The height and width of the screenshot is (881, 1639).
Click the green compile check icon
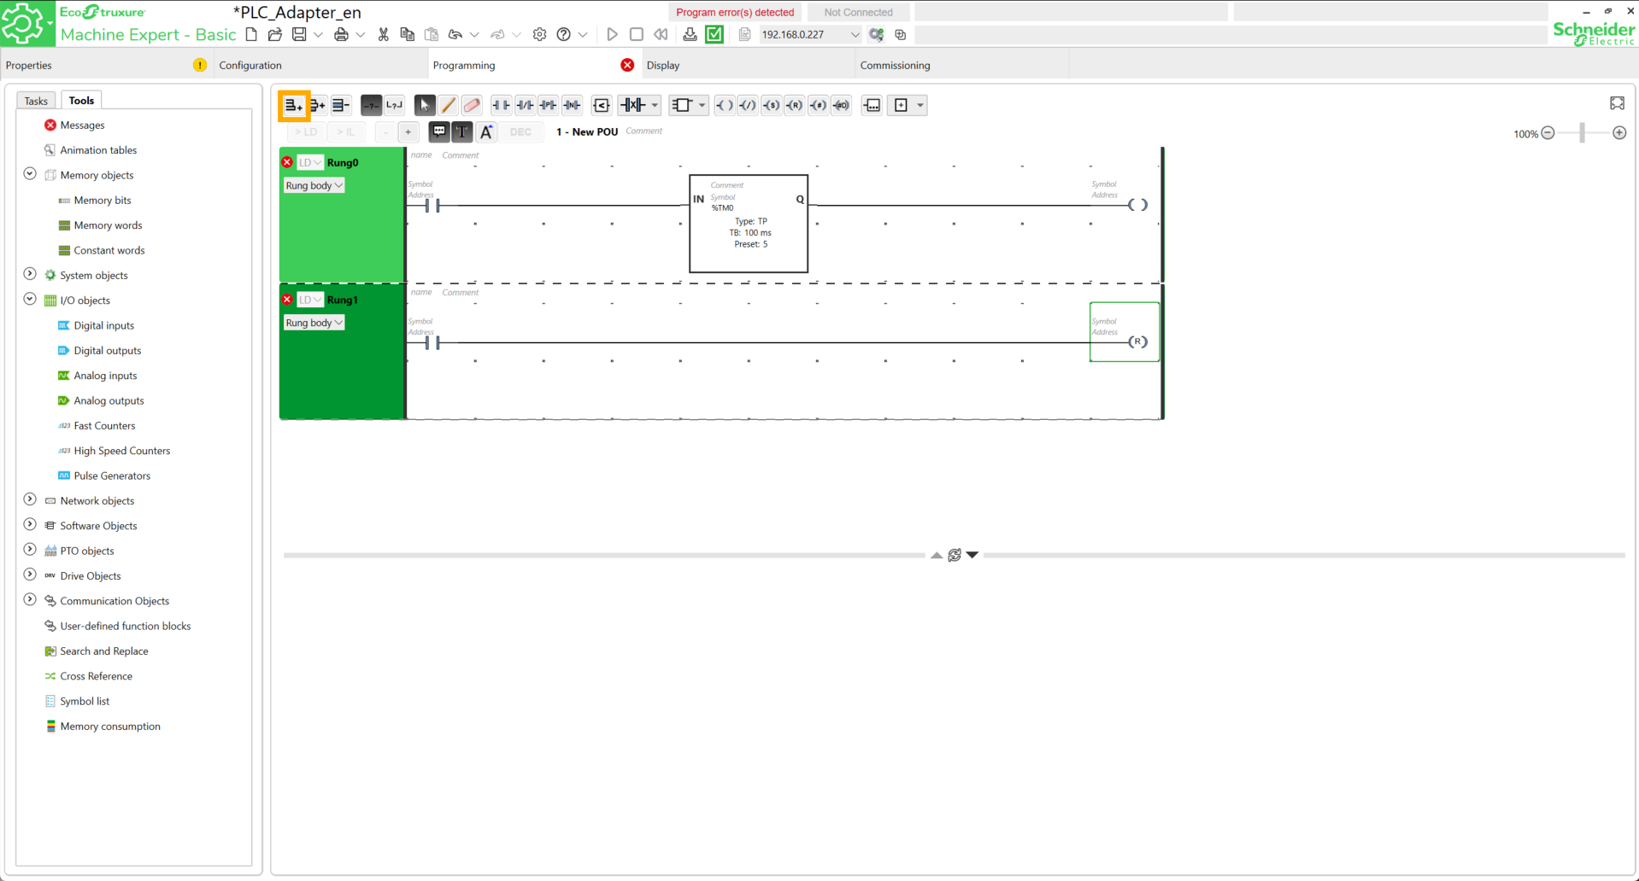[x=714, y=34]
